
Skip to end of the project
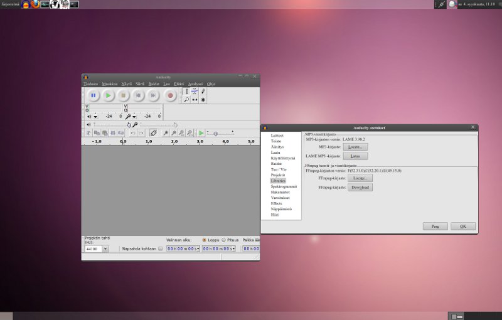(153, 95)
